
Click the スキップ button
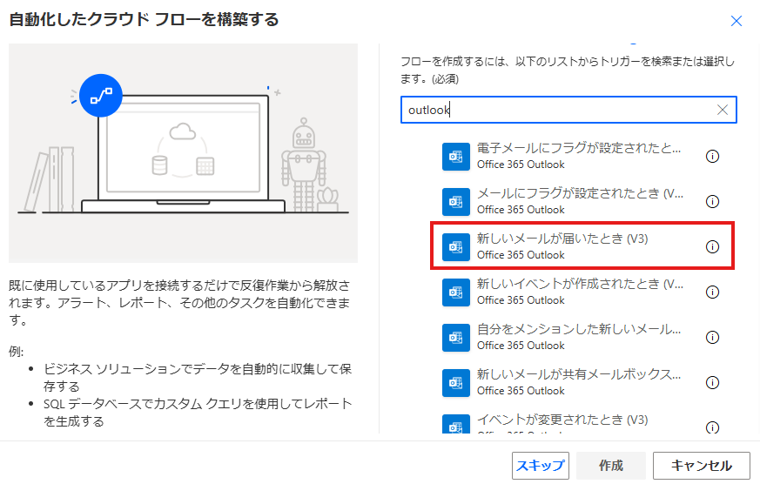(541, 466)
